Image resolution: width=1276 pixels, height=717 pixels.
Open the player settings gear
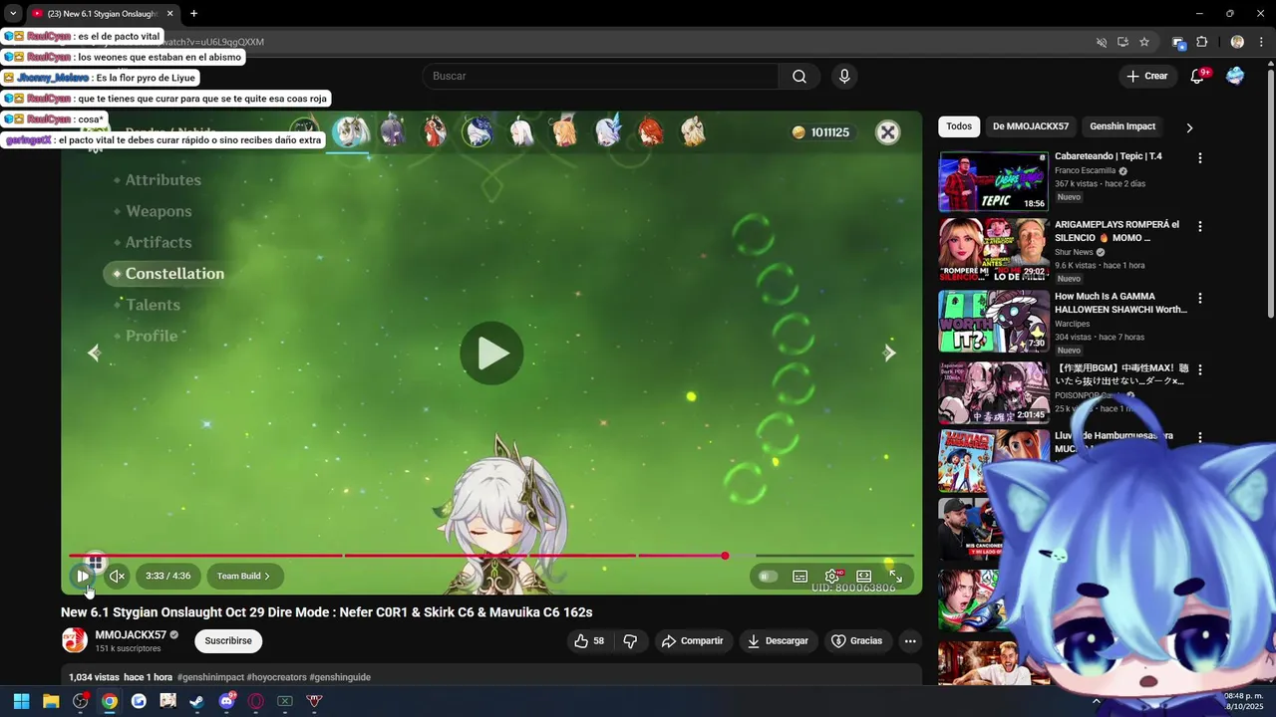pos(832,576)
